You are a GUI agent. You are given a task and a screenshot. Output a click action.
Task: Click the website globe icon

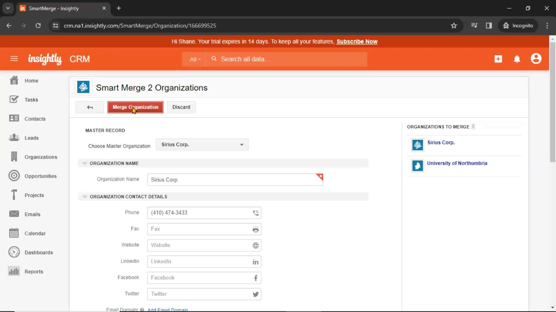coord(255,246)
